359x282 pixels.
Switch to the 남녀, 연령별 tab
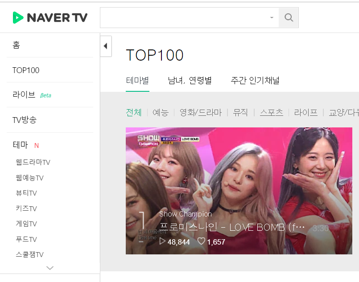click(x=190, y=81)
